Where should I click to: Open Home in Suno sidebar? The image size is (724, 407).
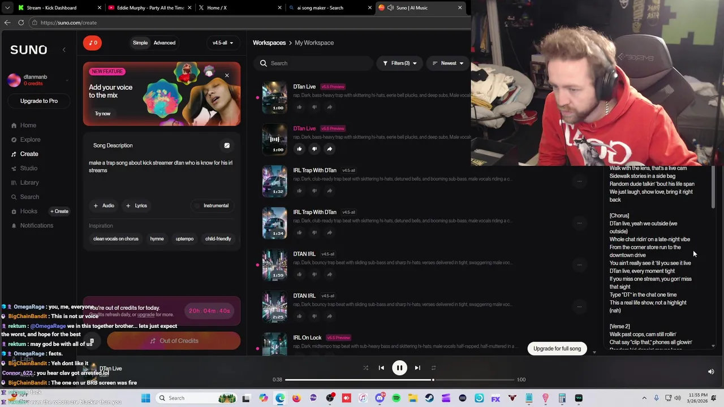(24, 125)
